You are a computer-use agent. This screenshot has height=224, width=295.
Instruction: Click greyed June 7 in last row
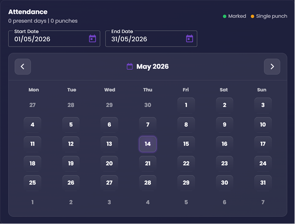tap(263, 202)
